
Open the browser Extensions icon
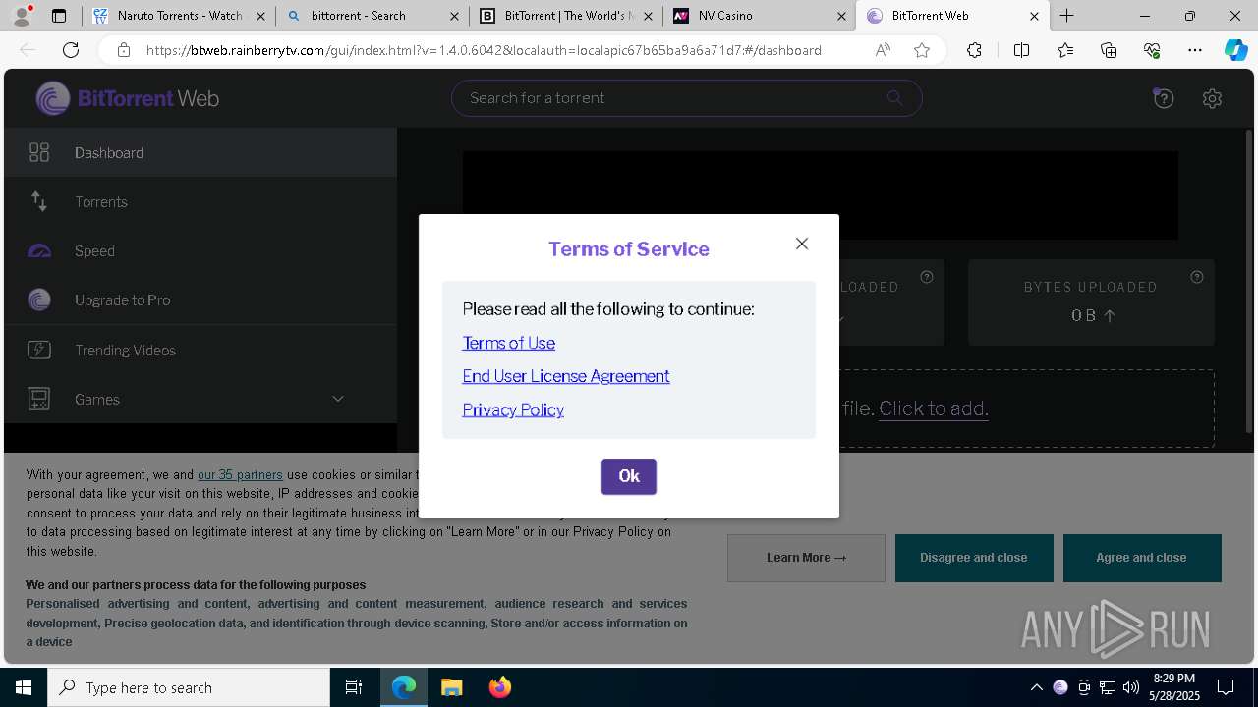[x=974, y=50]
